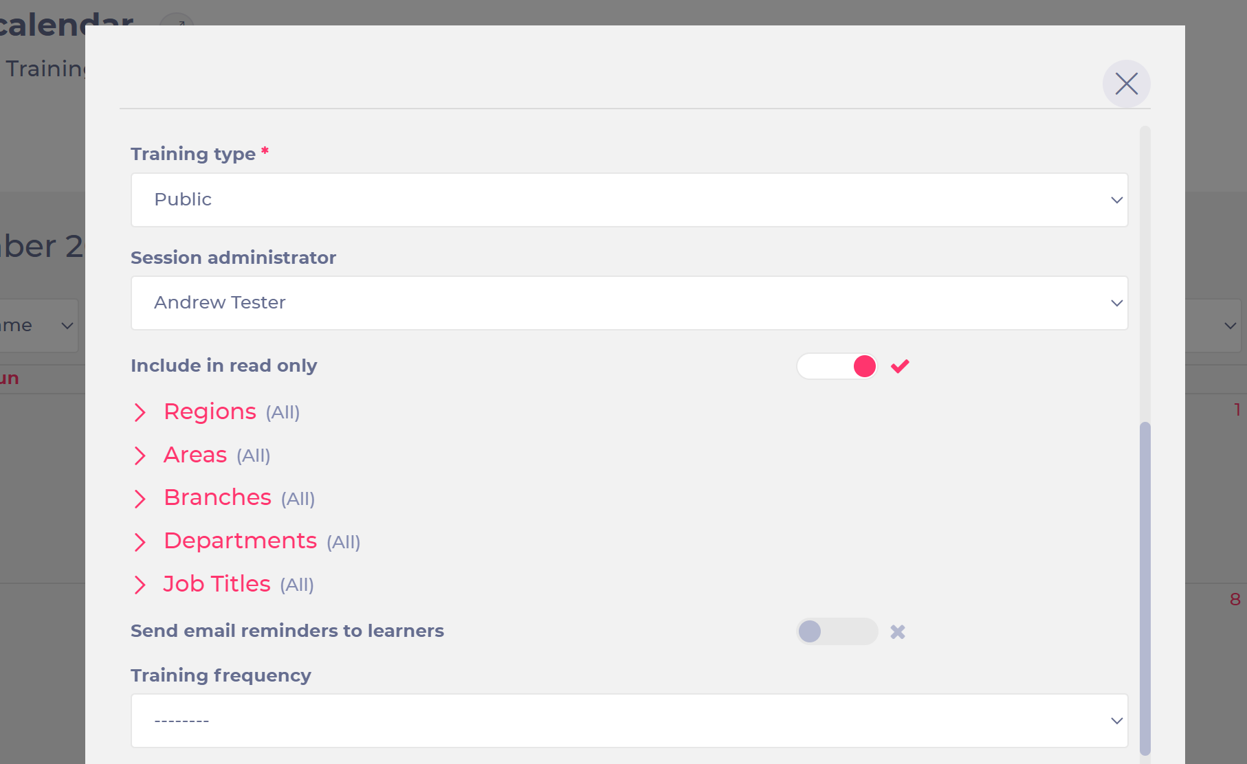Image resolution: width=1247 pixels, height=764 pixels.
Task: Click the pink checkmark beside read only toggle
Action: point(900,366)
